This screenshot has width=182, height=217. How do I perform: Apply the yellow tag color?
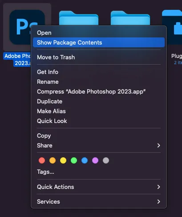[x=63, y=160]
